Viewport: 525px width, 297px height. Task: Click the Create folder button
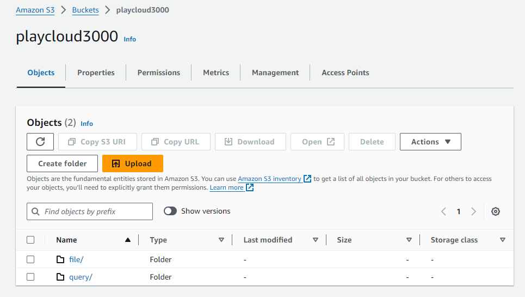click(62, 163)
